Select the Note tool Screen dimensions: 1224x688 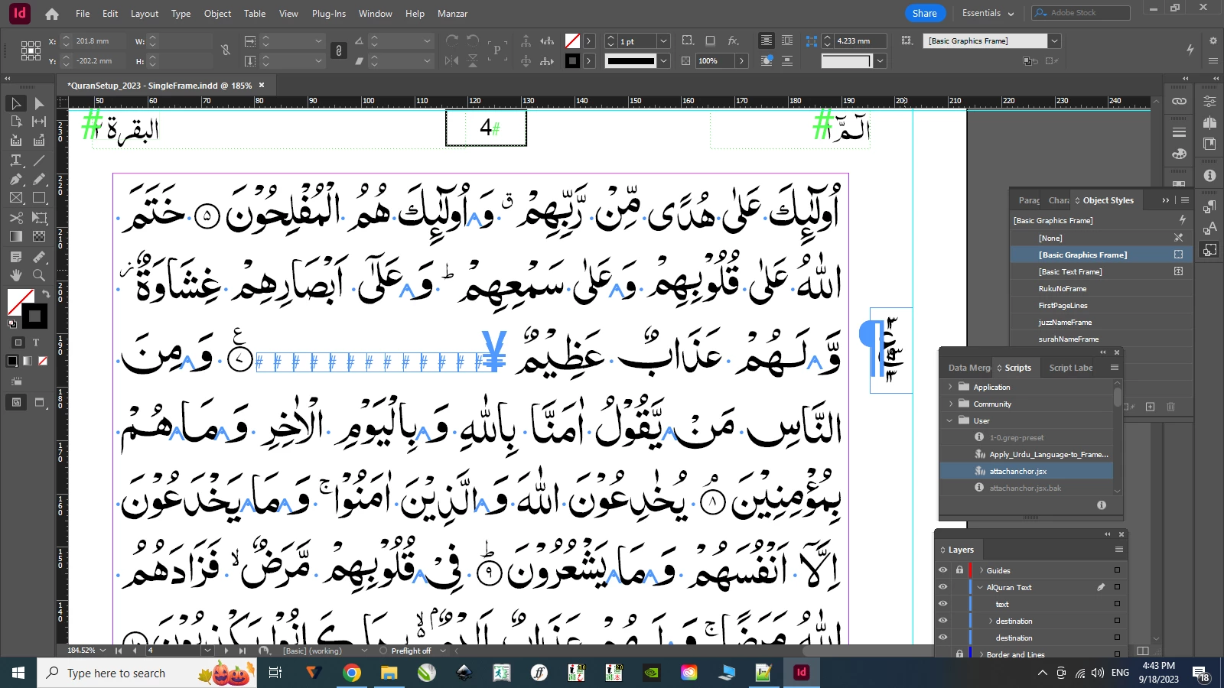[16, 257]
